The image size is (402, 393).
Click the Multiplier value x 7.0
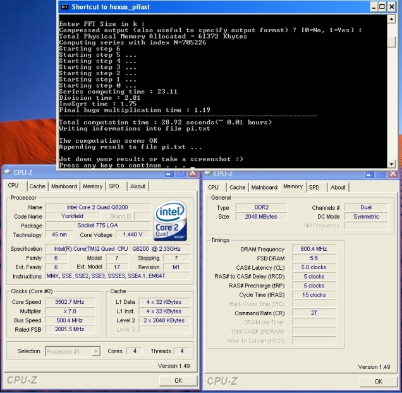70,311
